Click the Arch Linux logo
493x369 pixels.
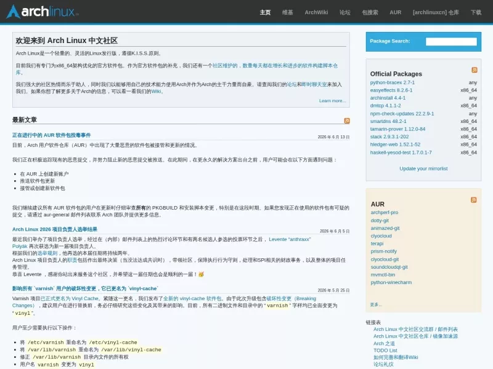(43, 12)
